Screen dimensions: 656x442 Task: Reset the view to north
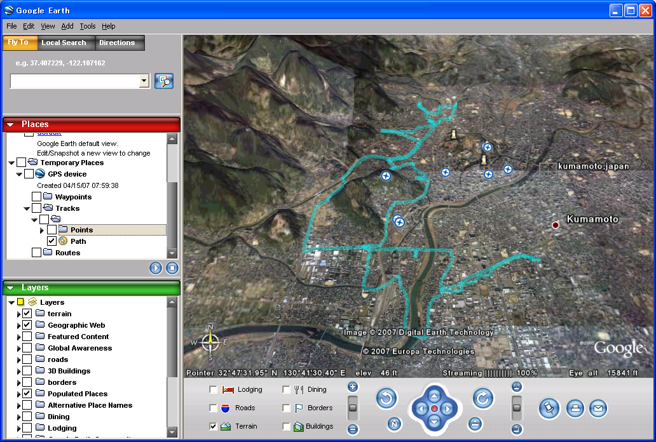coord(394,424)
